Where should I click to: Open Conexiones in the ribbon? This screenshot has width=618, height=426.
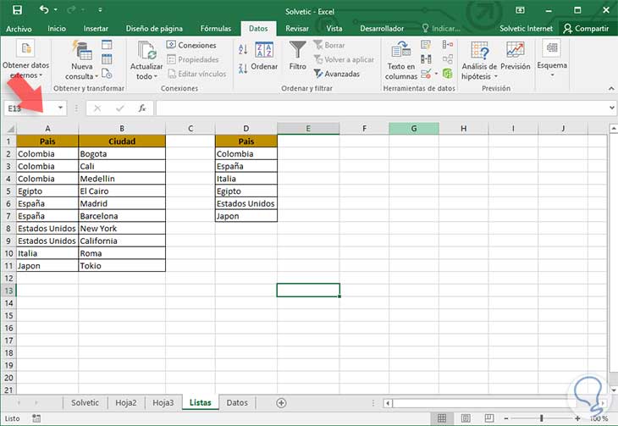(x=191, y=45)
